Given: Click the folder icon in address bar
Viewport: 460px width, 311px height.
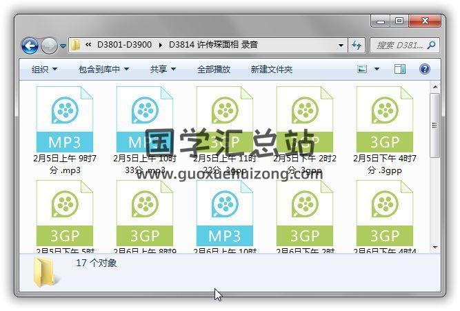Looking at the screenshot, I should pos(75,45).
